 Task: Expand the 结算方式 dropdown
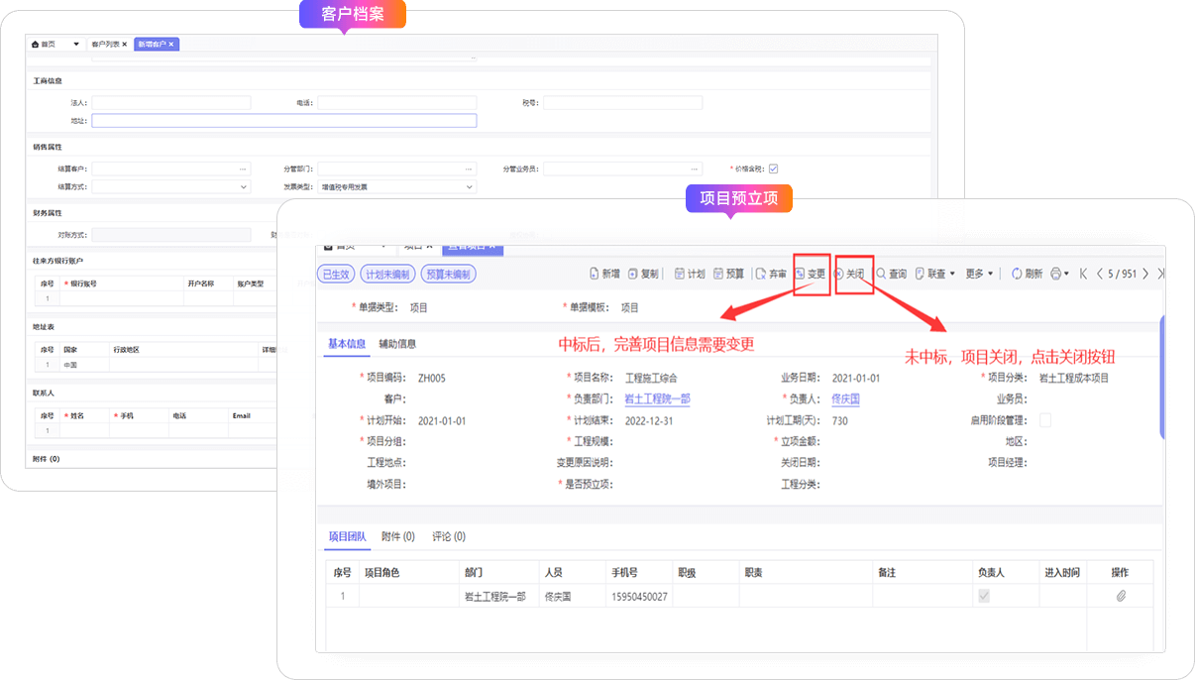point(244,186)
